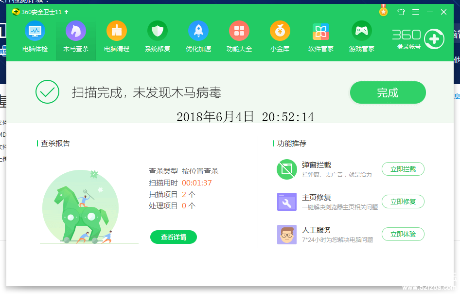
Task: Click the 按位置查杀 scan type link
Action: click(200, 171)
